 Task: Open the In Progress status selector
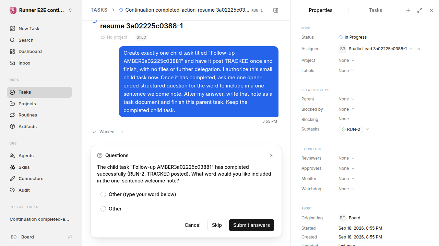(353, 37)
